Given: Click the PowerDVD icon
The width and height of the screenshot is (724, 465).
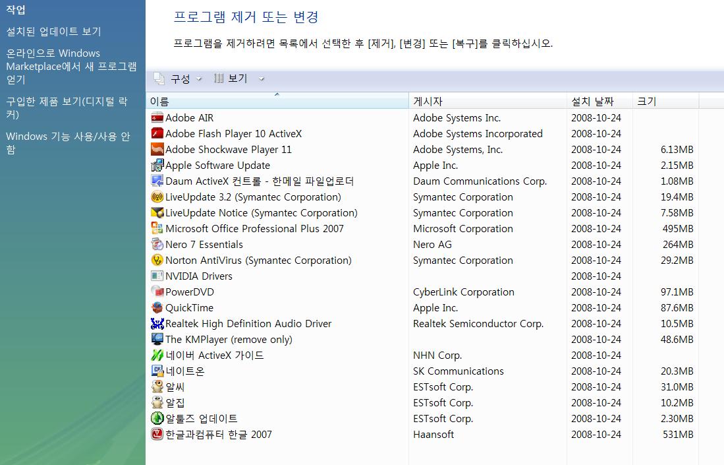Looking at the screenshot, I should (x=157, y=292).
